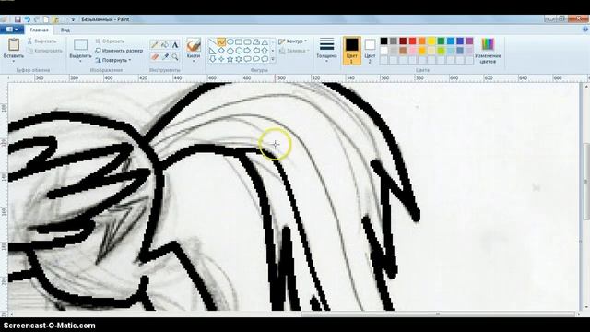The height and width of the screenshot is (332, 590).
Task: Choose the Polygon shape
Action: (256, 42)
